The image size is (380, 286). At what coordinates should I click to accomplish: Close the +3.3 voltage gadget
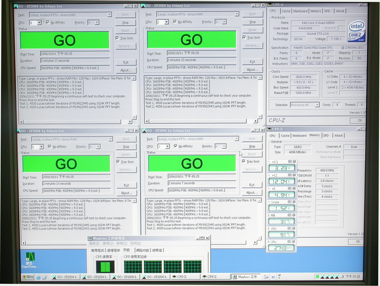click(x=294, y=161)
